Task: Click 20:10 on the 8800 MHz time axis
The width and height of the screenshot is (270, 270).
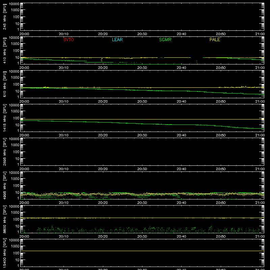Action: (x=63, y=237)
